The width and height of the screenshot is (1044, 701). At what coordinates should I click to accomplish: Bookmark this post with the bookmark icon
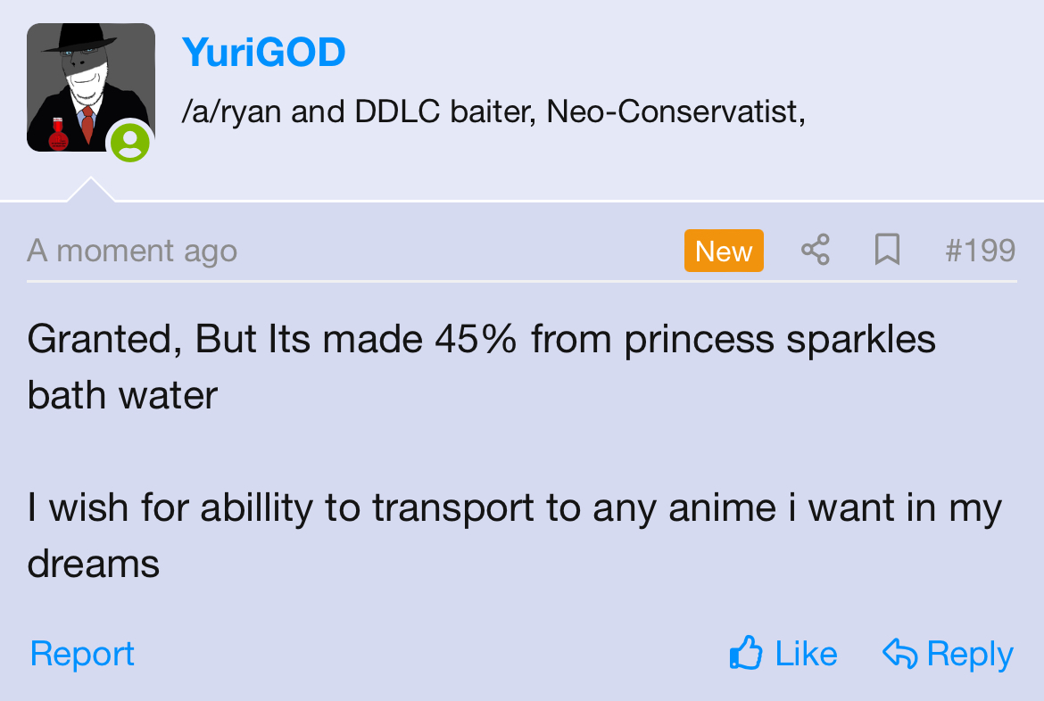point(886,251)
